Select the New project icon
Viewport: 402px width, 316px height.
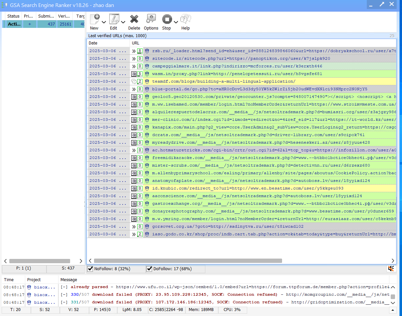click(95, 19)
